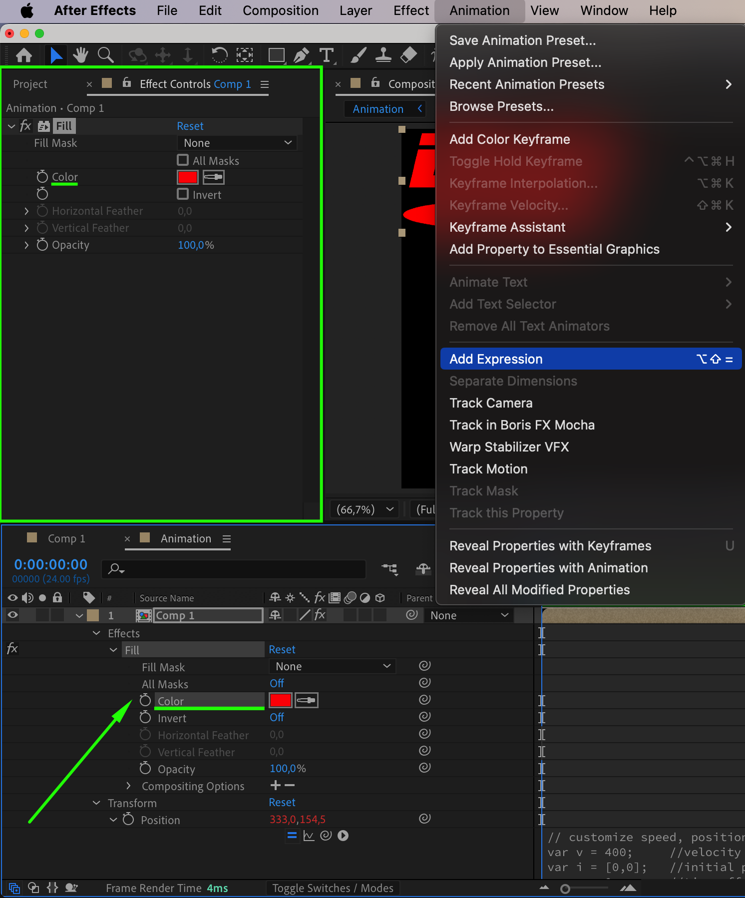Select the Type tool
This screenshot has height=898, width=745.
[327, 55]
